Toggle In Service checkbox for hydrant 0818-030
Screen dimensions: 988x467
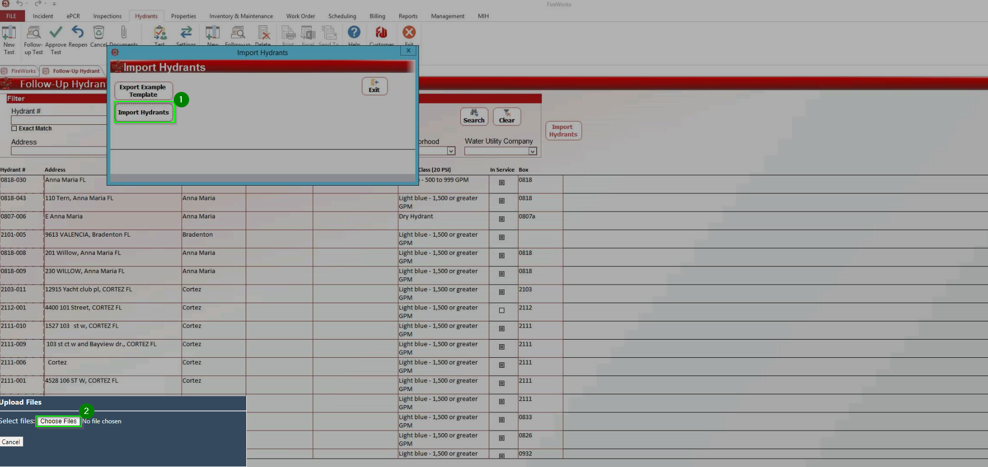[x=502, y=183]
